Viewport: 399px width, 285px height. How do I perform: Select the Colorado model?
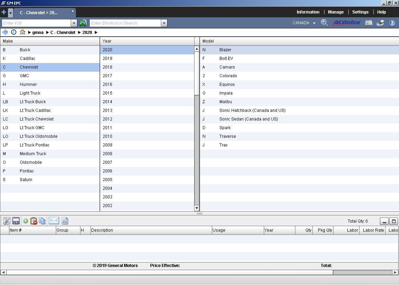pyautogui.click(x=300, y=76)
